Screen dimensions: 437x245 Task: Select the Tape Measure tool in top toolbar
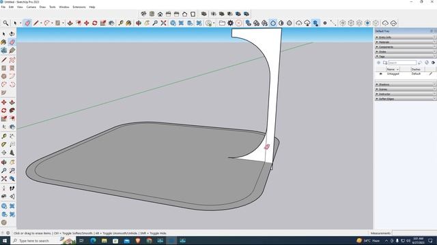[121, 23]
